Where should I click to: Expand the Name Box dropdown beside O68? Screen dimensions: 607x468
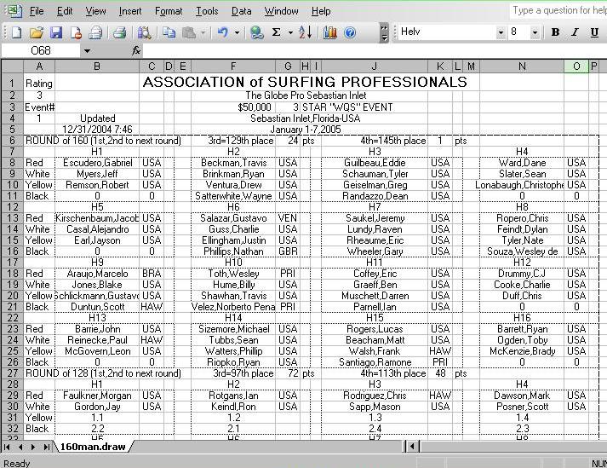[87, 51]
